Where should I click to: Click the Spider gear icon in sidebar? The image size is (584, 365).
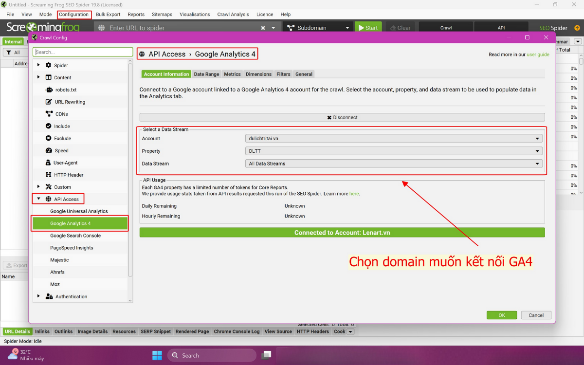[49, 65]
